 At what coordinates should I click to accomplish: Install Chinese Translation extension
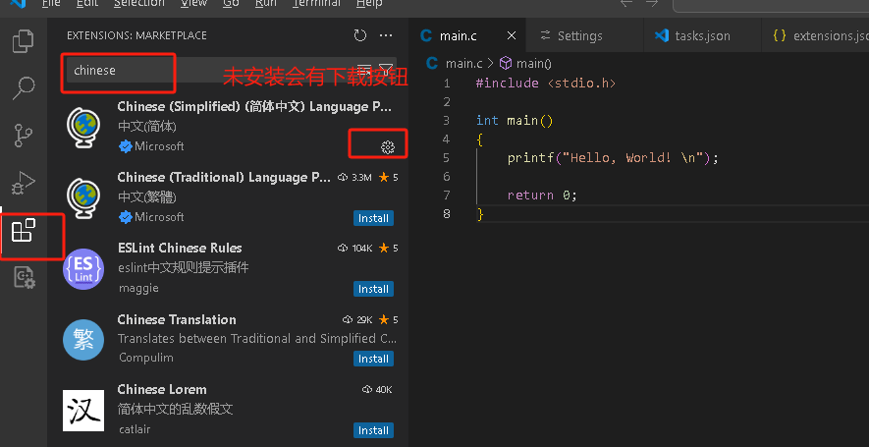(x=373, y=359)
